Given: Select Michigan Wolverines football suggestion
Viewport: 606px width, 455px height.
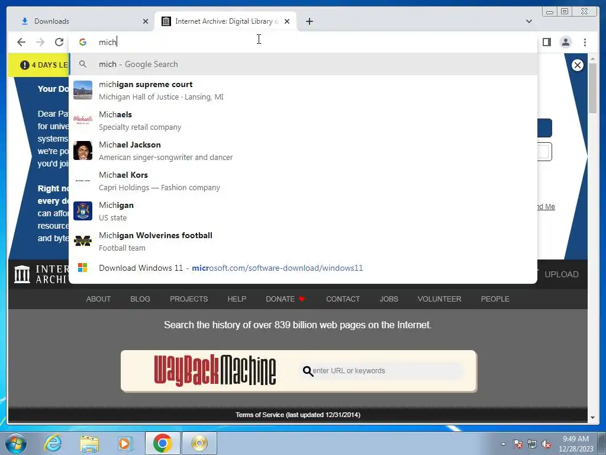Looking at the screenshot, I should coord(303,241).
